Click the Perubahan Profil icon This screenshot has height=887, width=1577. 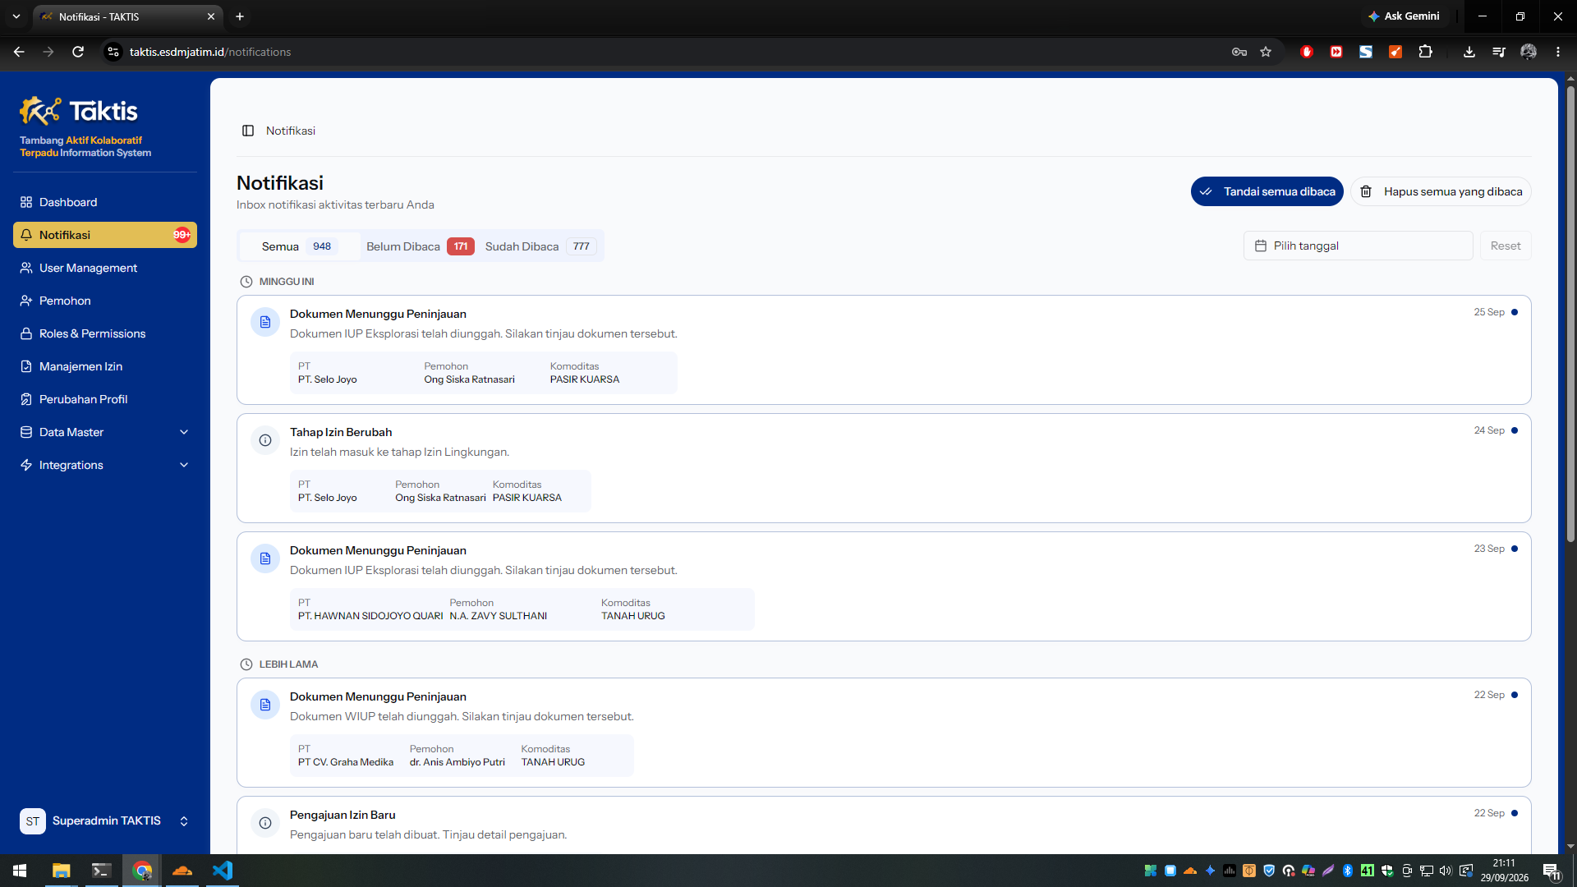click(26, 399)
